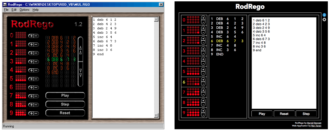Open the Ben Tanen credit link
330x130 pixels.
pyautogui.click(x=316, y=126)
